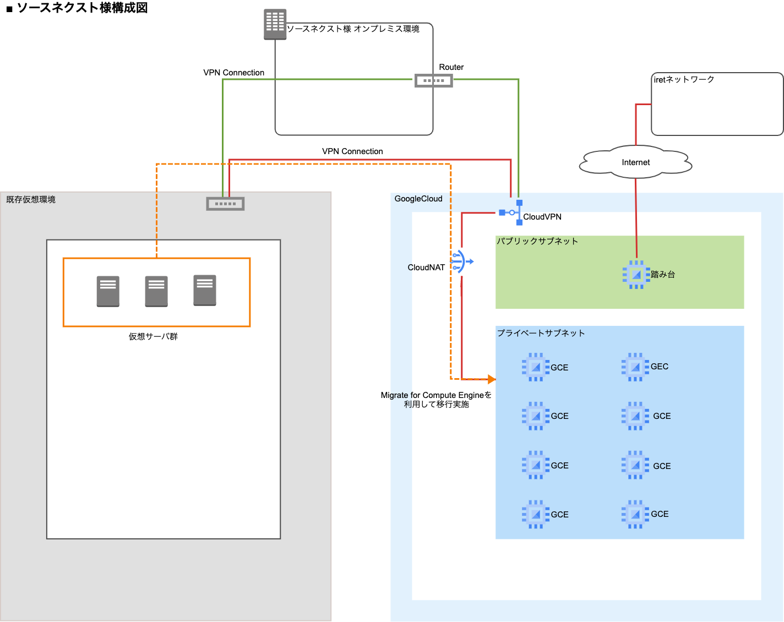
Task: Click the leftmost virtual server icon
Action: click(x=108, y=291)
